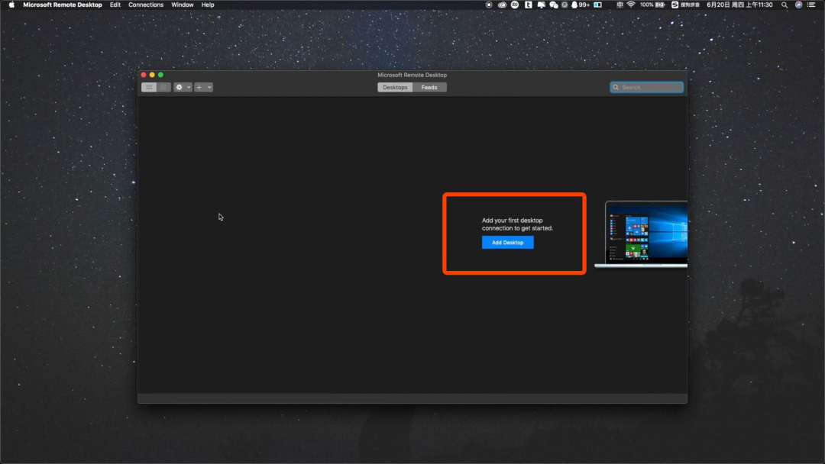Open the Connections menu

(x=146, y=5)
